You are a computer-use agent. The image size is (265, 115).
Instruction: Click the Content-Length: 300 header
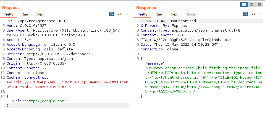(162, 35)
